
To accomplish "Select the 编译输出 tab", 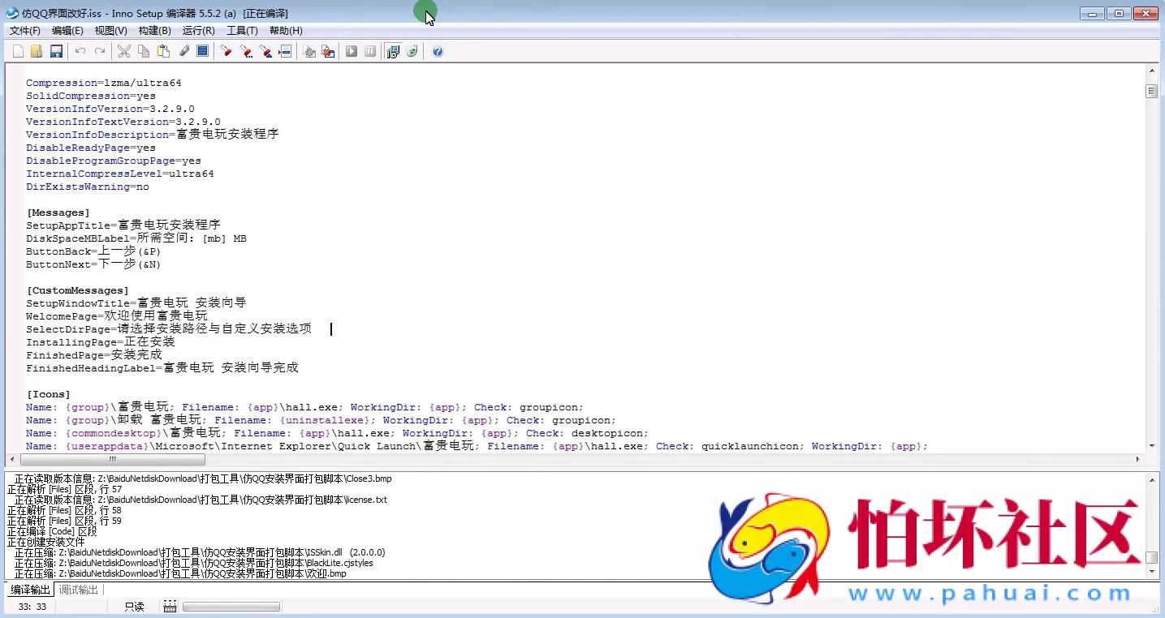I will click(29, 590).
